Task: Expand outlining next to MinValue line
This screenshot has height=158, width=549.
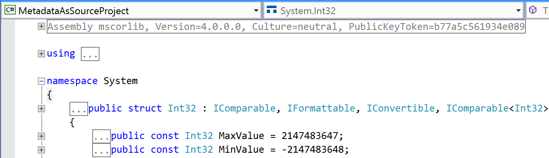Action: pos(41,150)
